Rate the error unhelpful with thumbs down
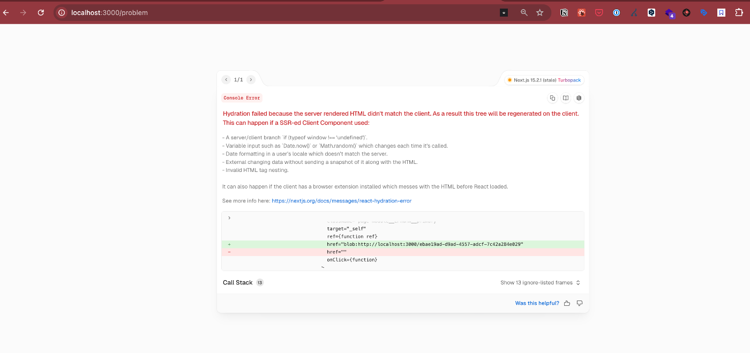Viewport: 750px width, 353px height. [579, 303]
